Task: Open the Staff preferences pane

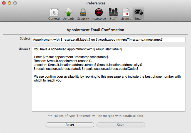Action: pos(113,14)
